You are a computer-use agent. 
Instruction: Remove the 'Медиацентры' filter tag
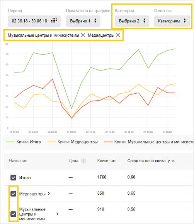click(x=118, y=35)
